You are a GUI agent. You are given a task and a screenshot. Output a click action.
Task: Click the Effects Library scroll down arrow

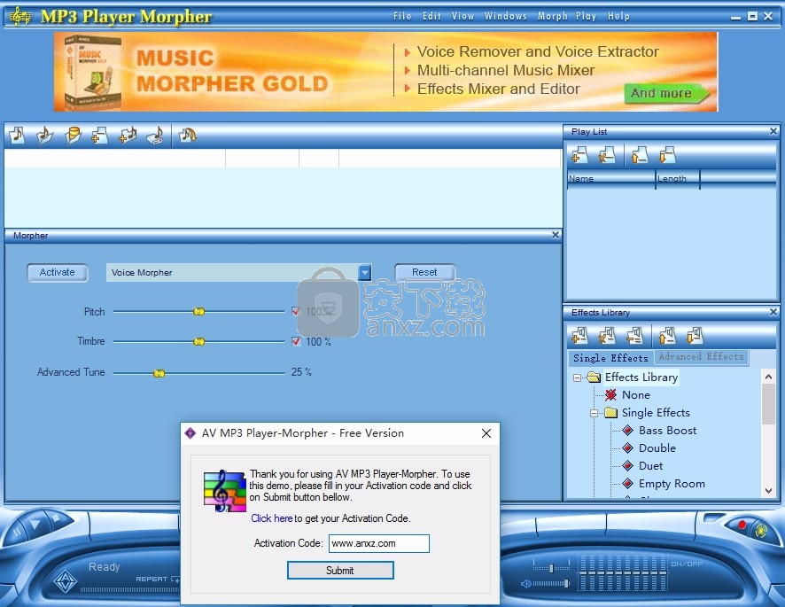coord(768,491)
